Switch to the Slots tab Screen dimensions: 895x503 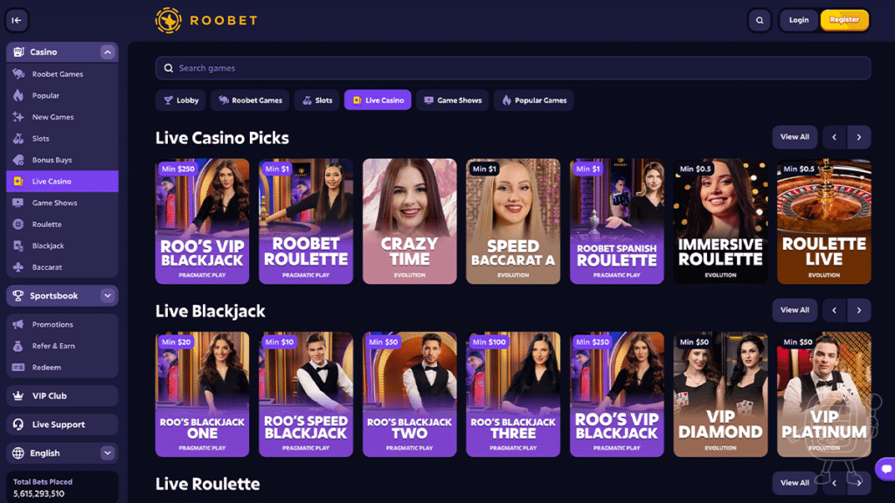(x=316, y=100)
